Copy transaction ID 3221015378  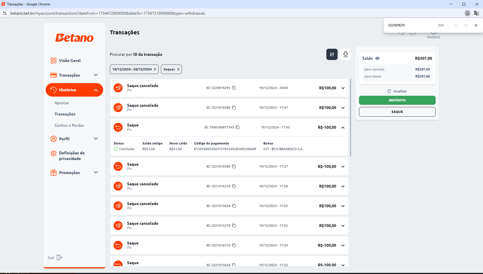[234, 226]
